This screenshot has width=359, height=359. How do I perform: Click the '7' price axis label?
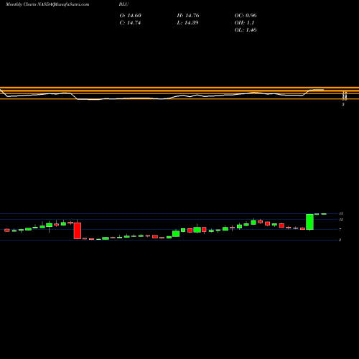(x=340, y=230)
